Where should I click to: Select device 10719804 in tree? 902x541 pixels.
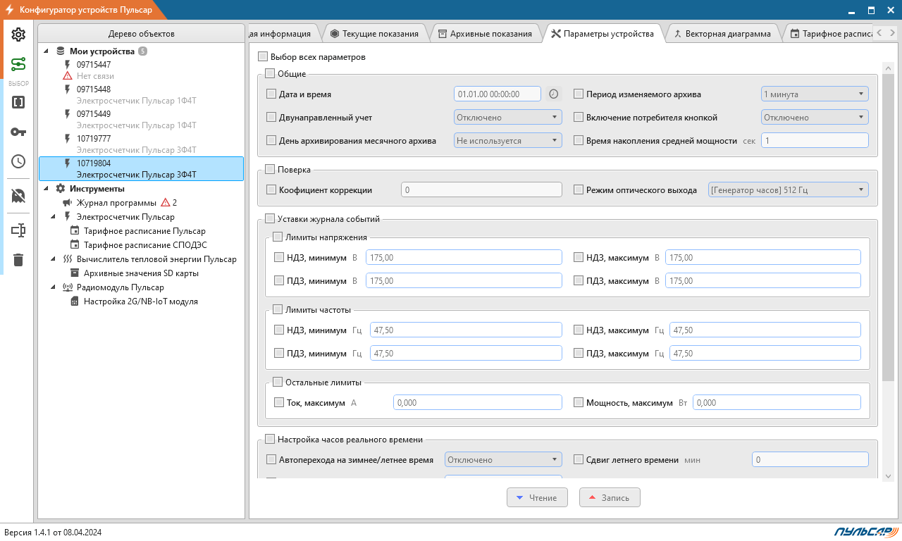coord(141,168)
